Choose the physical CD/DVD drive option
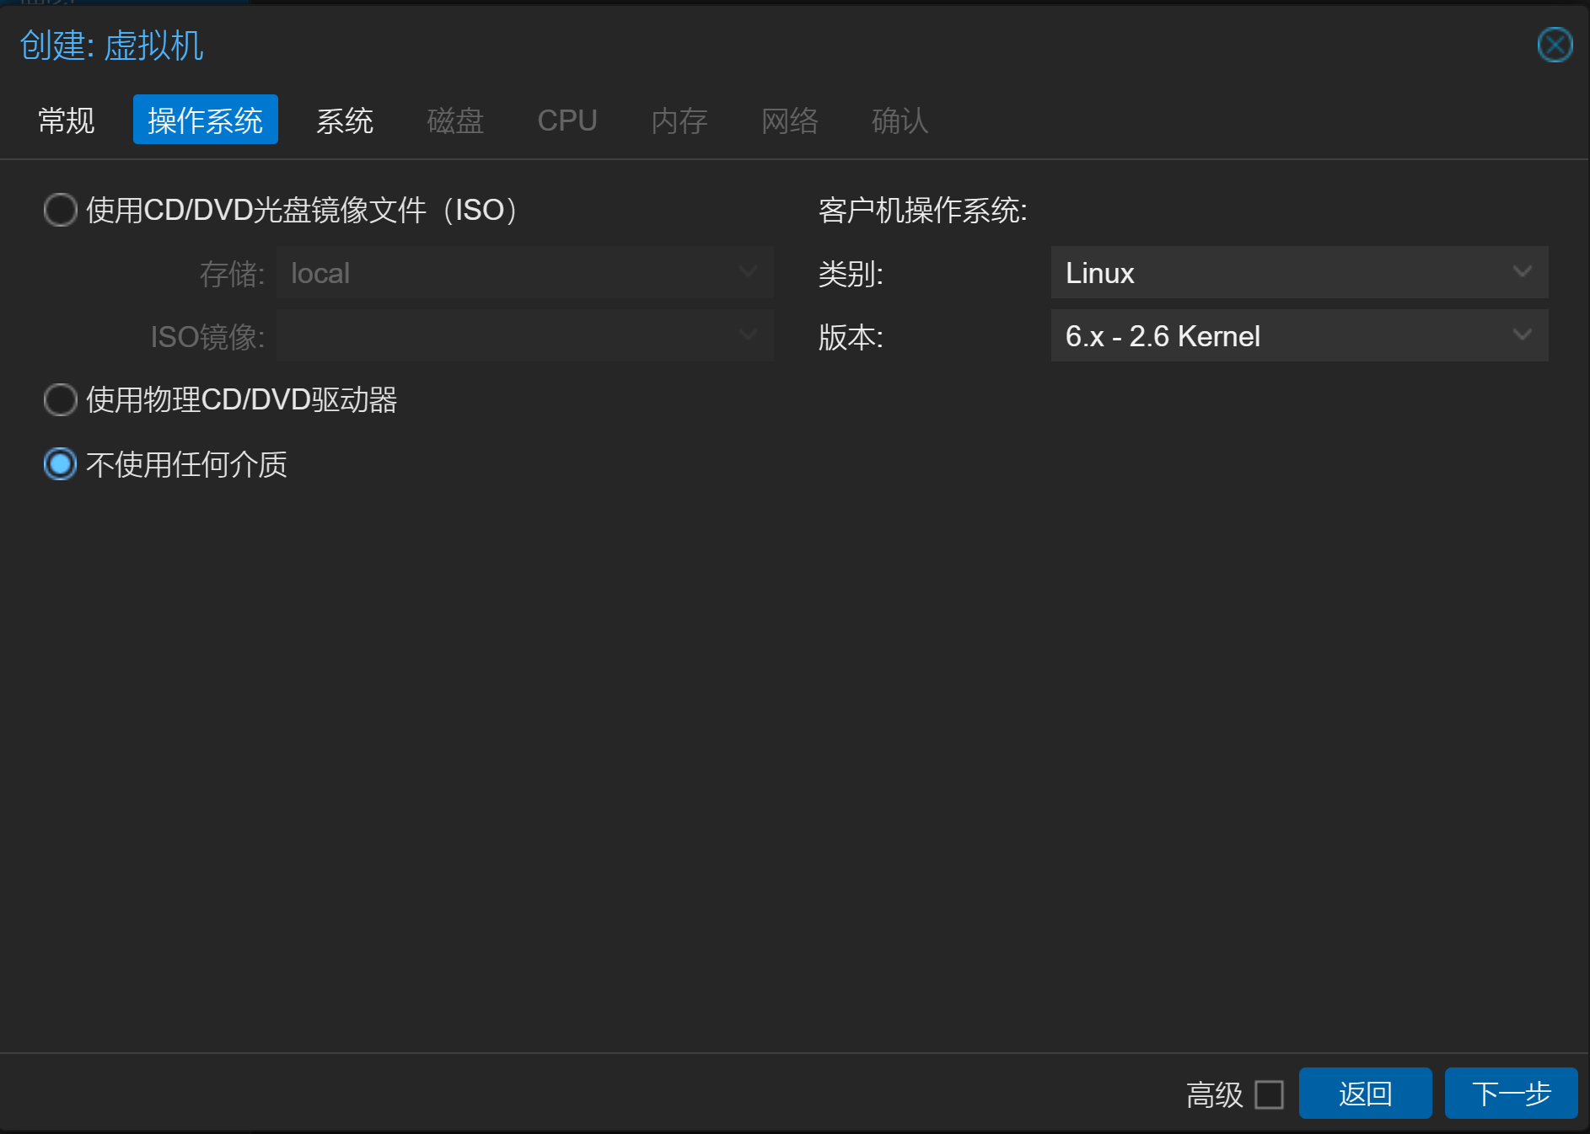 (x=61, y=399)
